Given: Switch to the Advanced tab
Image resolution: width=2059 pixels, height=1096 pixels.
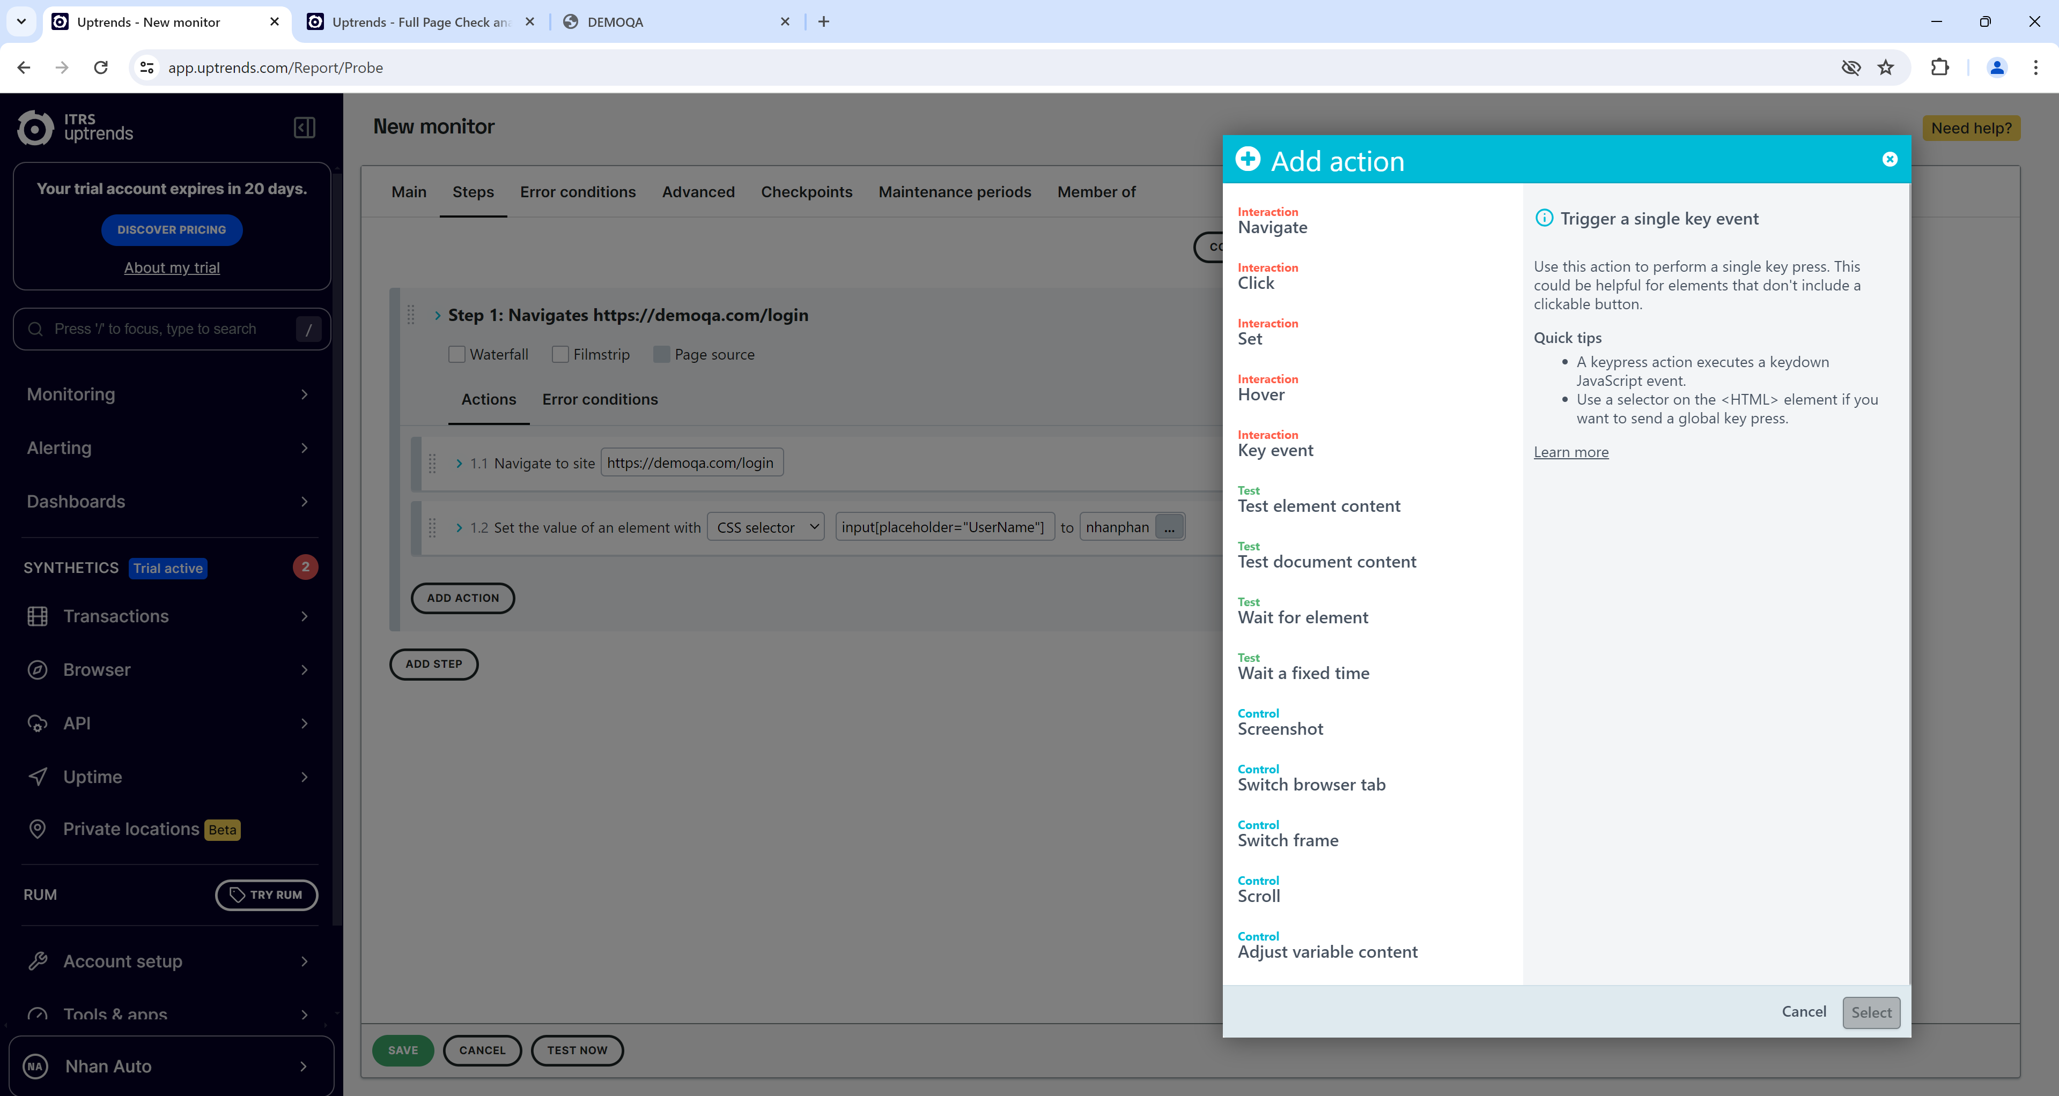Looking at the screenshot, I should click(x=698, y=192).
